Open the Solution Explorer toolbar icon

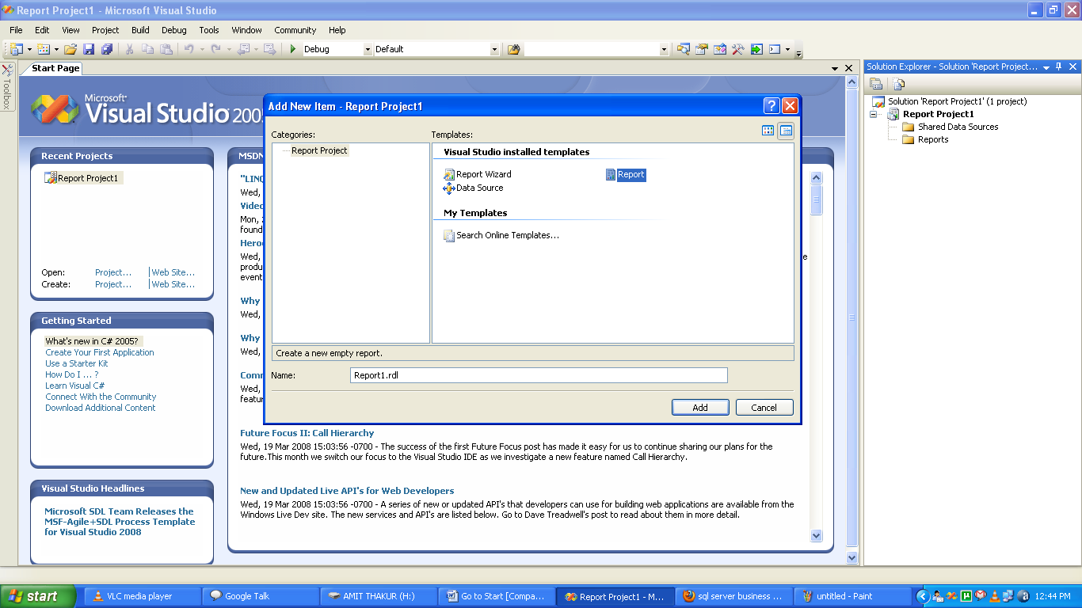(683, 49)
